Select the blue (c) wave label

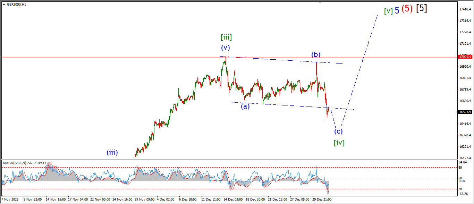point(338,131)
